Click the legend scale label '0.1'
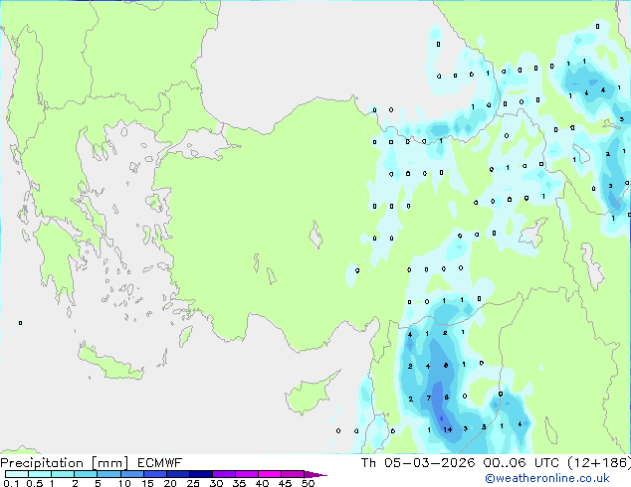The width and height of the screenshot is (631, 487). tap(11, 483)
